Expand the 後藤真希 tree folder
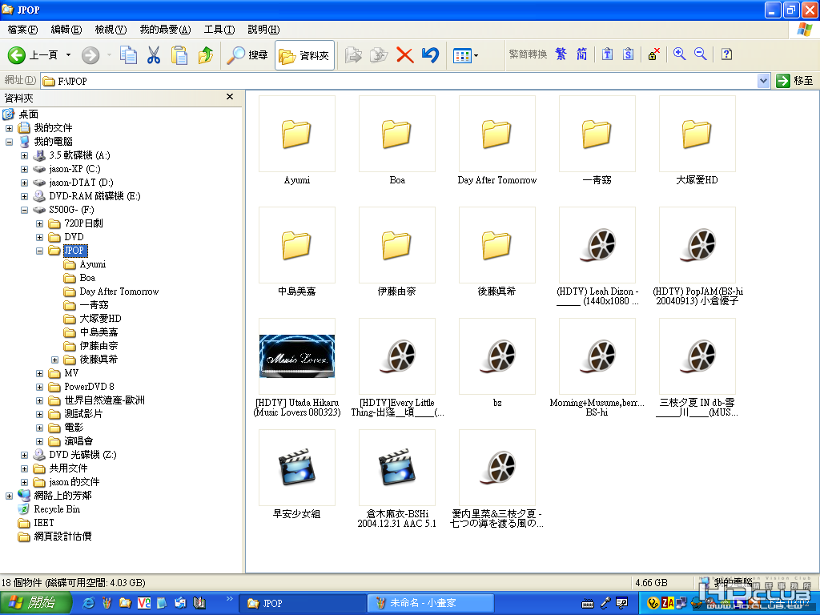This screenshot has width=820, height=615. coord(54,360)
